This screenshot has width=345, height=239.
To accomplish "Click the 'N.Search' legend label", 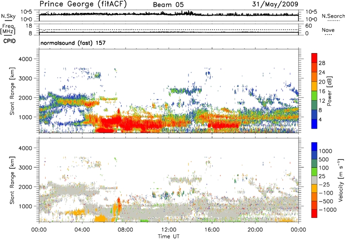I will coord(333,16).
